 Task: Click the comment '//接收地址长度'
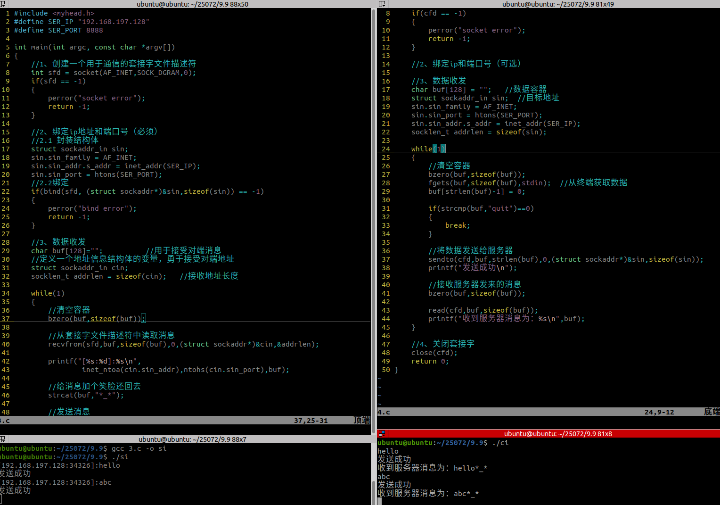pos(209,276)
